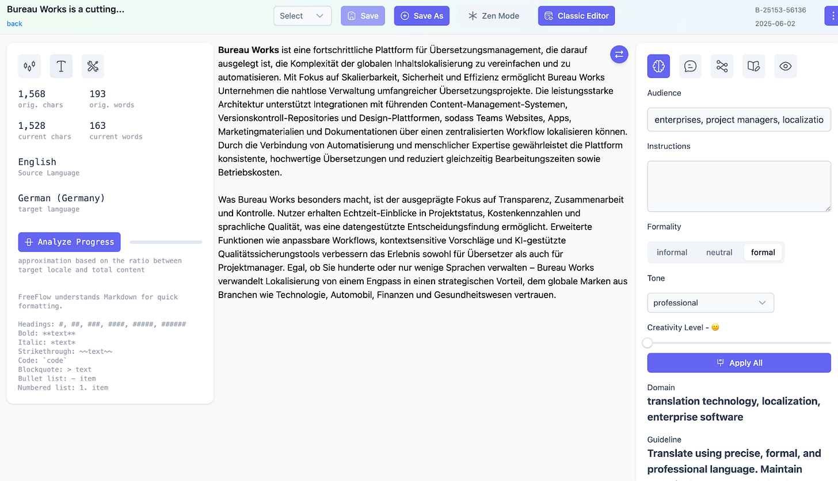Click the second paragraph starting 'Was Bureau Works'
The height and width of the screenshot is (481, 838).
422,247
